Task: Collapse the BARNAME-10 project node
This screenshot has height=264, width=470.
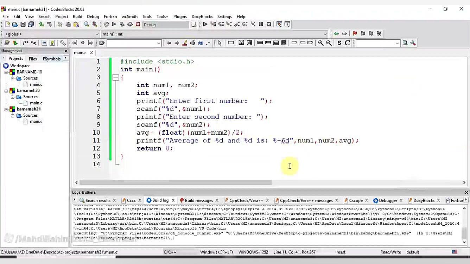Action: coord(6,72)
